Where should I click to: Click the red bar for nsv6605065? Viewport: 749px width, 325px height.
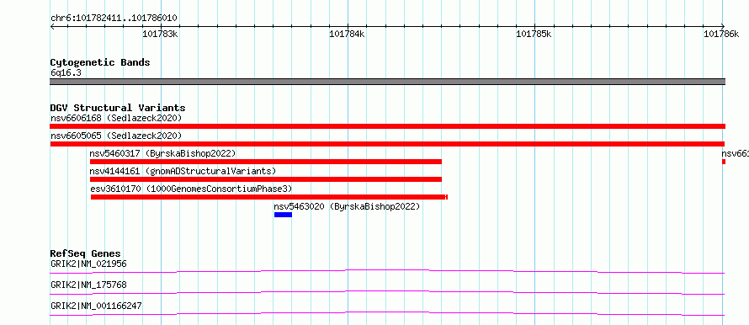coord(387,144)
